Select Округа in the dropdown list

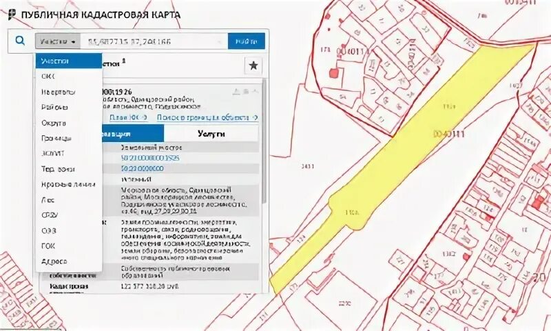pos(69,123)
